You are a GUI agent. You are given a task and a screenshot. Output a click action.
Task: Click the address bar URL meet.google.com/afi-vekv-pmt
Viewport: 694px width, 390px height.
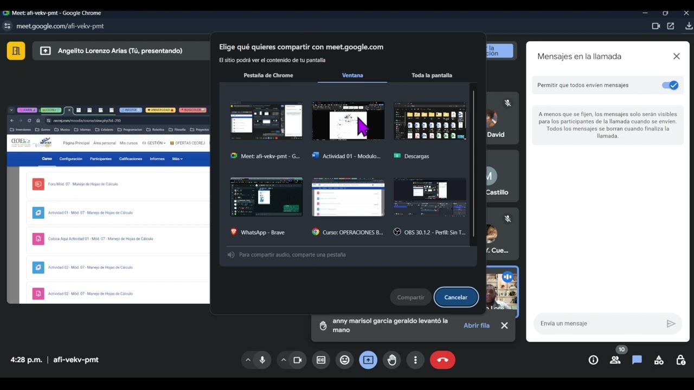60,26
